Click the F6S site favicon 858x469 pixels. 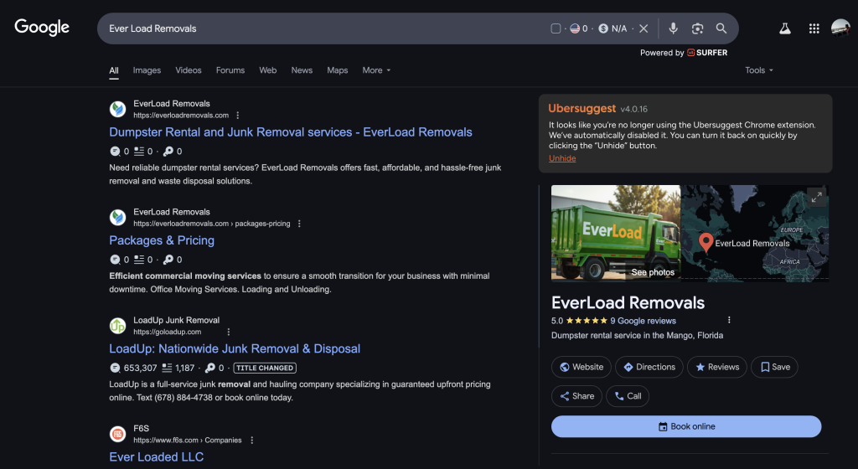click(117, 434)
